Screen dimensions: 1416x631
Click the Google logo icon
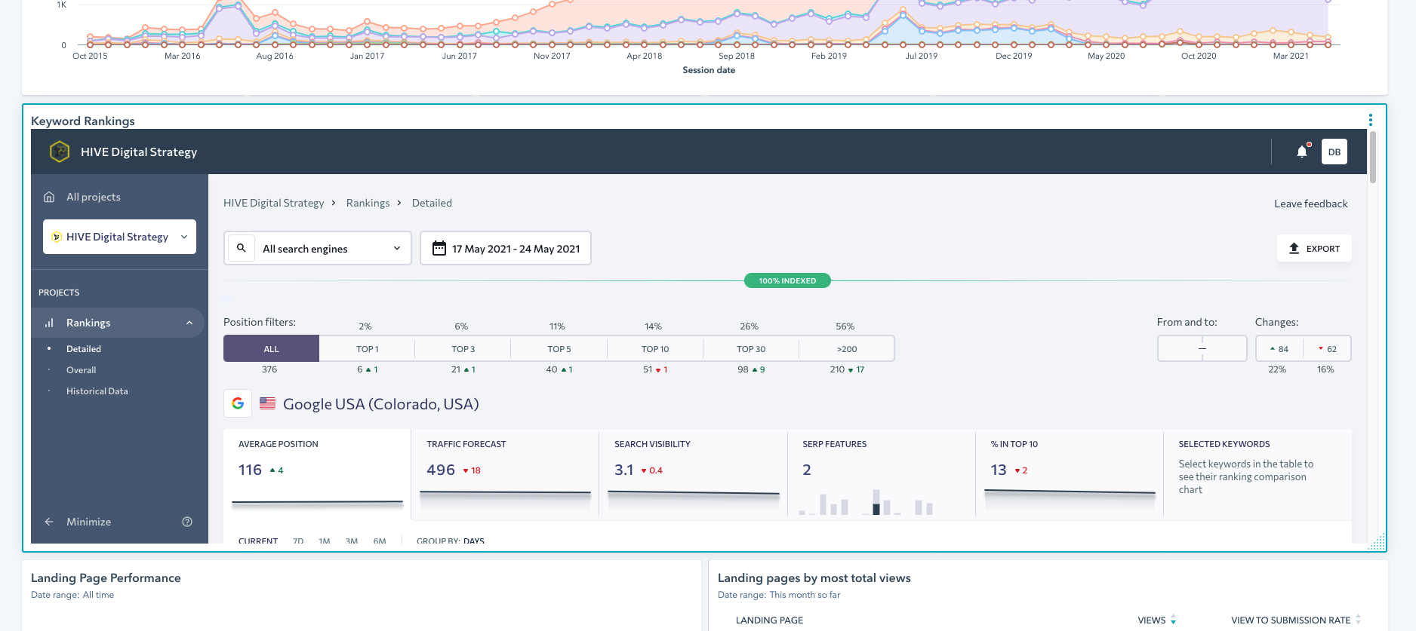pos(238,403)
